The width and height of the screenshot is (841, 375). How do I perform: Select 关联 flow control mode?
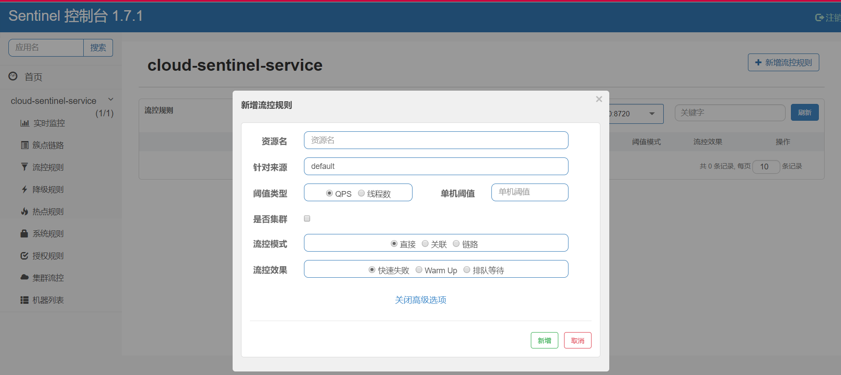click(425, 244)
